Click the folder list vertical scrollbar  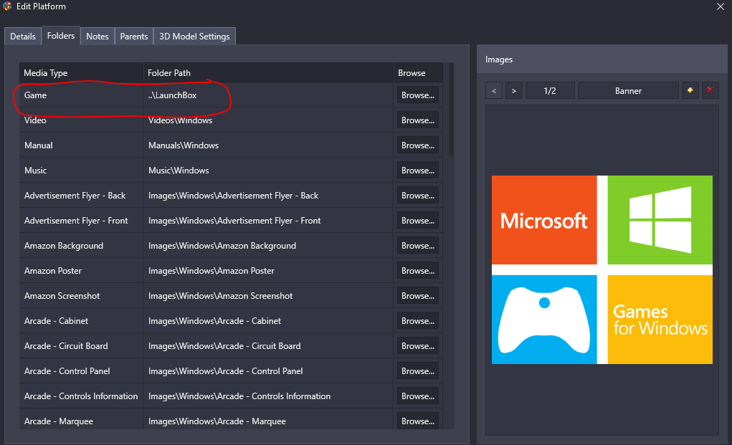(451, 109)
